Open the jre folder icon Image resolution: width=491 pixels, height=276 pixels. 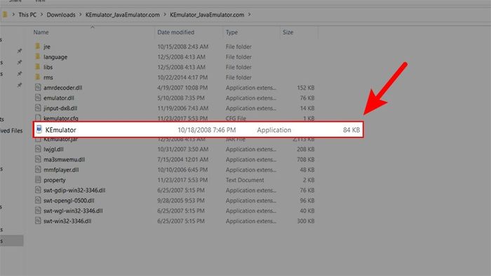38,46
